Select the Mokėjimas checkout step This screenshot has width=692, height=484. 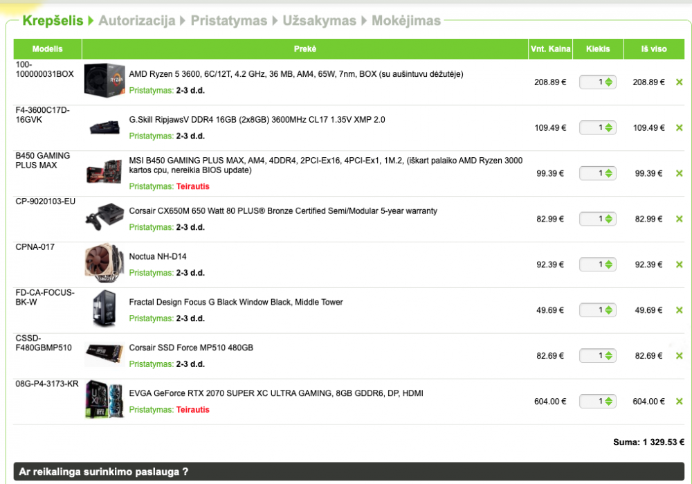pyautogui.click(x=406, y=21)
